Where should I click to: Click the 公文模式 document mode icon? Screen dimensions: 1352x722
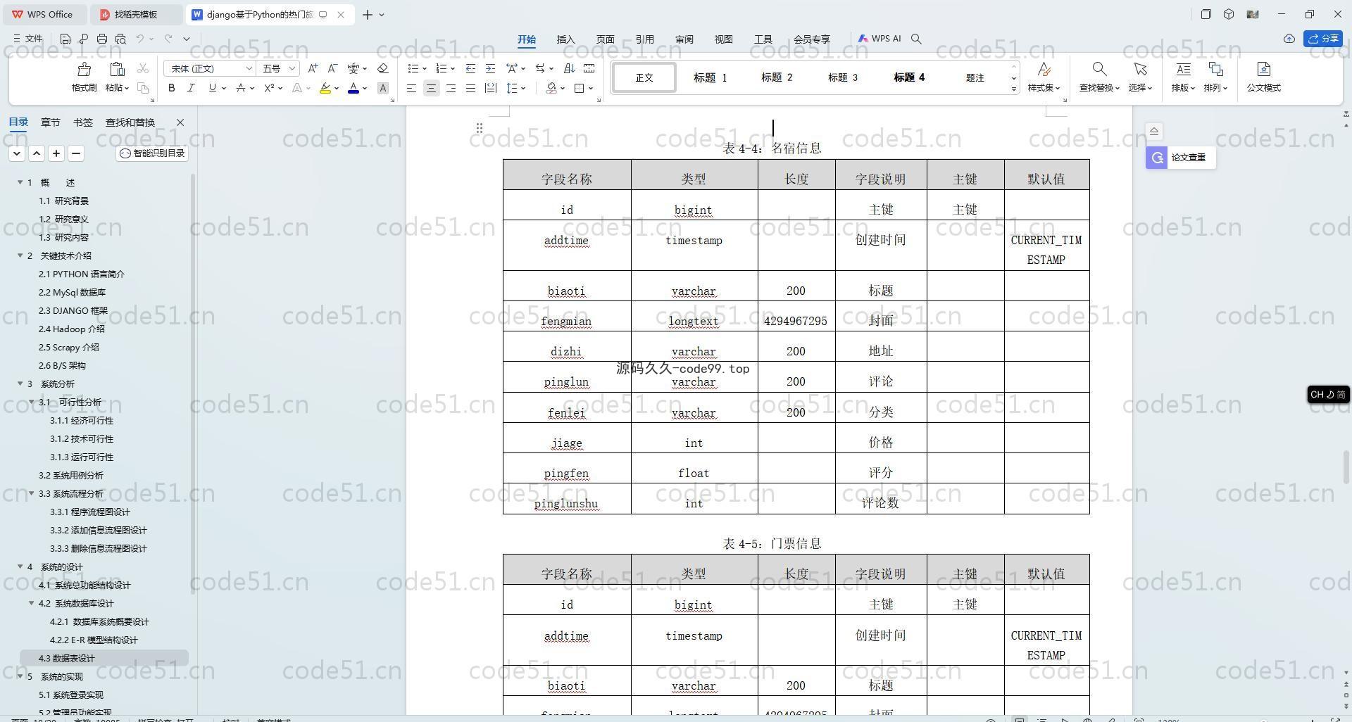(1263, 69)
